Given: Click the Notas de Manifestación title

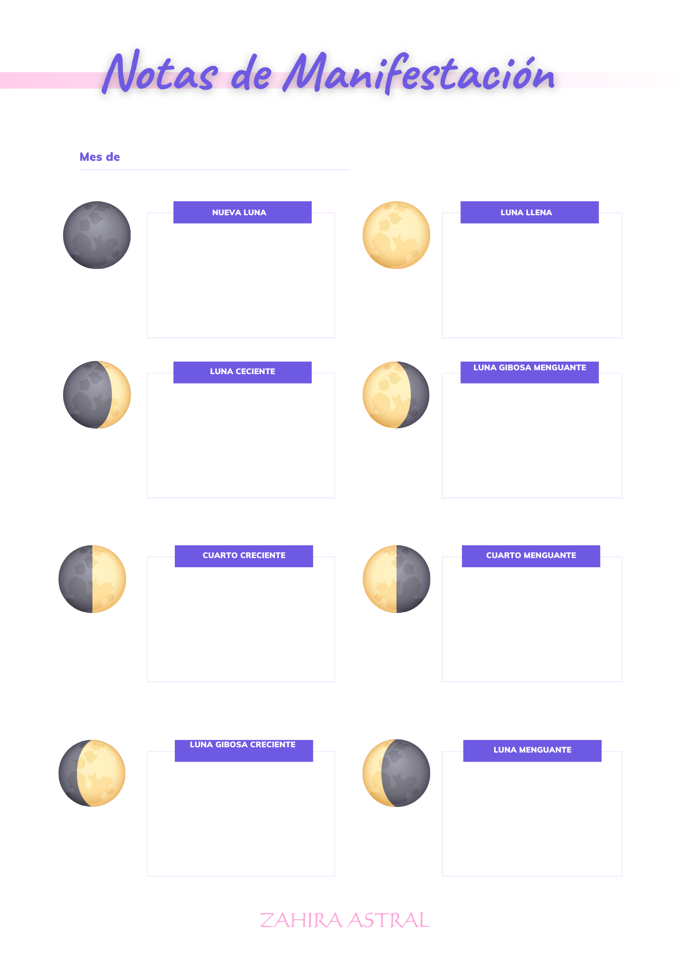Looking at the screenshot, I should coord(328,74).
